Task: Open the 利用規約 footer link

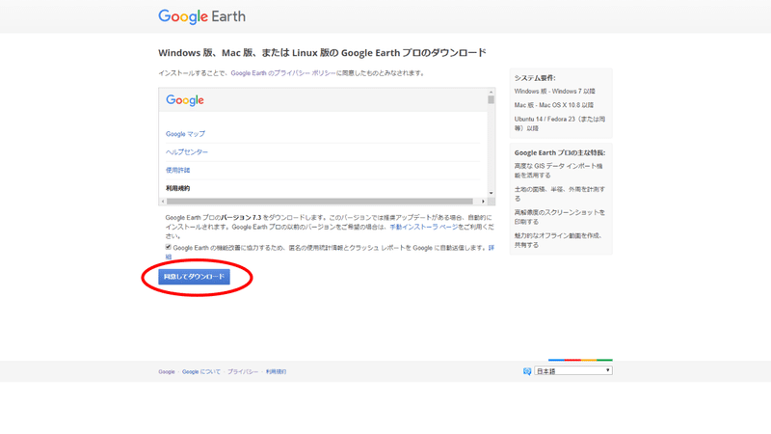Action: (x=276, y=372)
